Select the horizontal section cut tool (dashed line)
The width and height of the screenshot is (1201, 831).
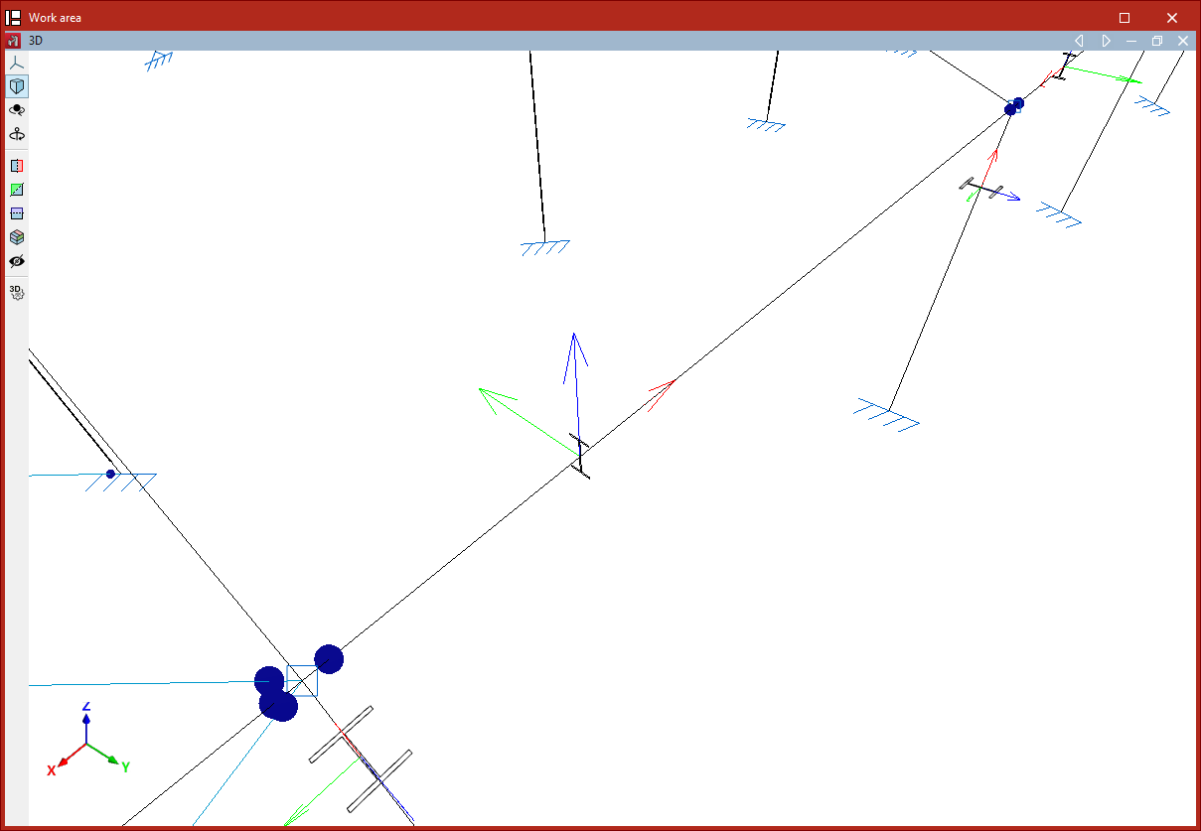[x=16, y=213]
